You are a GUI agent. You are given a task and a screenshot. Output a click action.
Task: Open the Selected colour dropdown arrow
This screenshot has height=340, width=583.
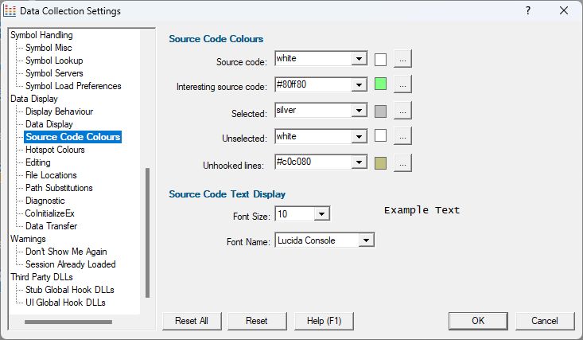(x=359, y=111)
